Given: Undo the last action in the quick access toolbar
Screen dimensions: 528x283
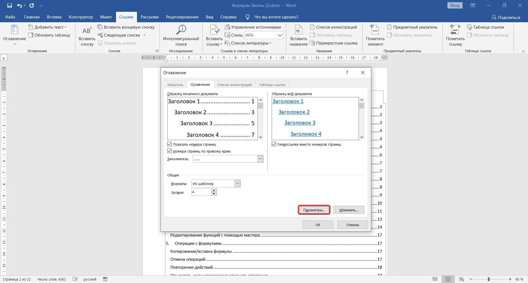Looking at the screenshot, I should [x=19, y=5].
